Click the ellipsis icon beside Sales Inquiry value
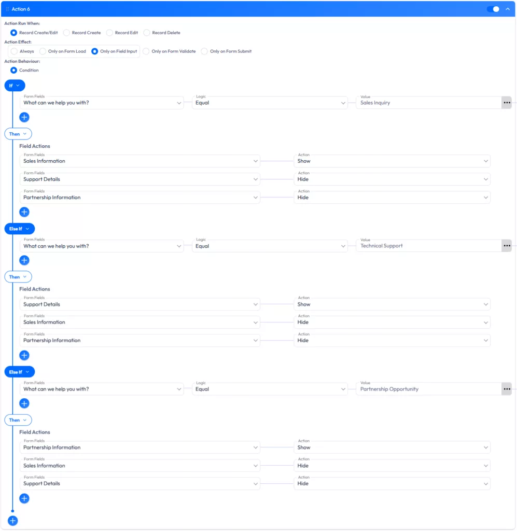The width and height of the screenshot is (517, 531). [x=507, y=102]
